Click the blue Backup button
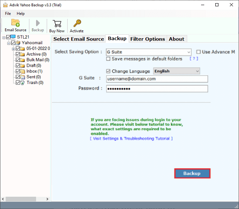 [x=192, y=174]
